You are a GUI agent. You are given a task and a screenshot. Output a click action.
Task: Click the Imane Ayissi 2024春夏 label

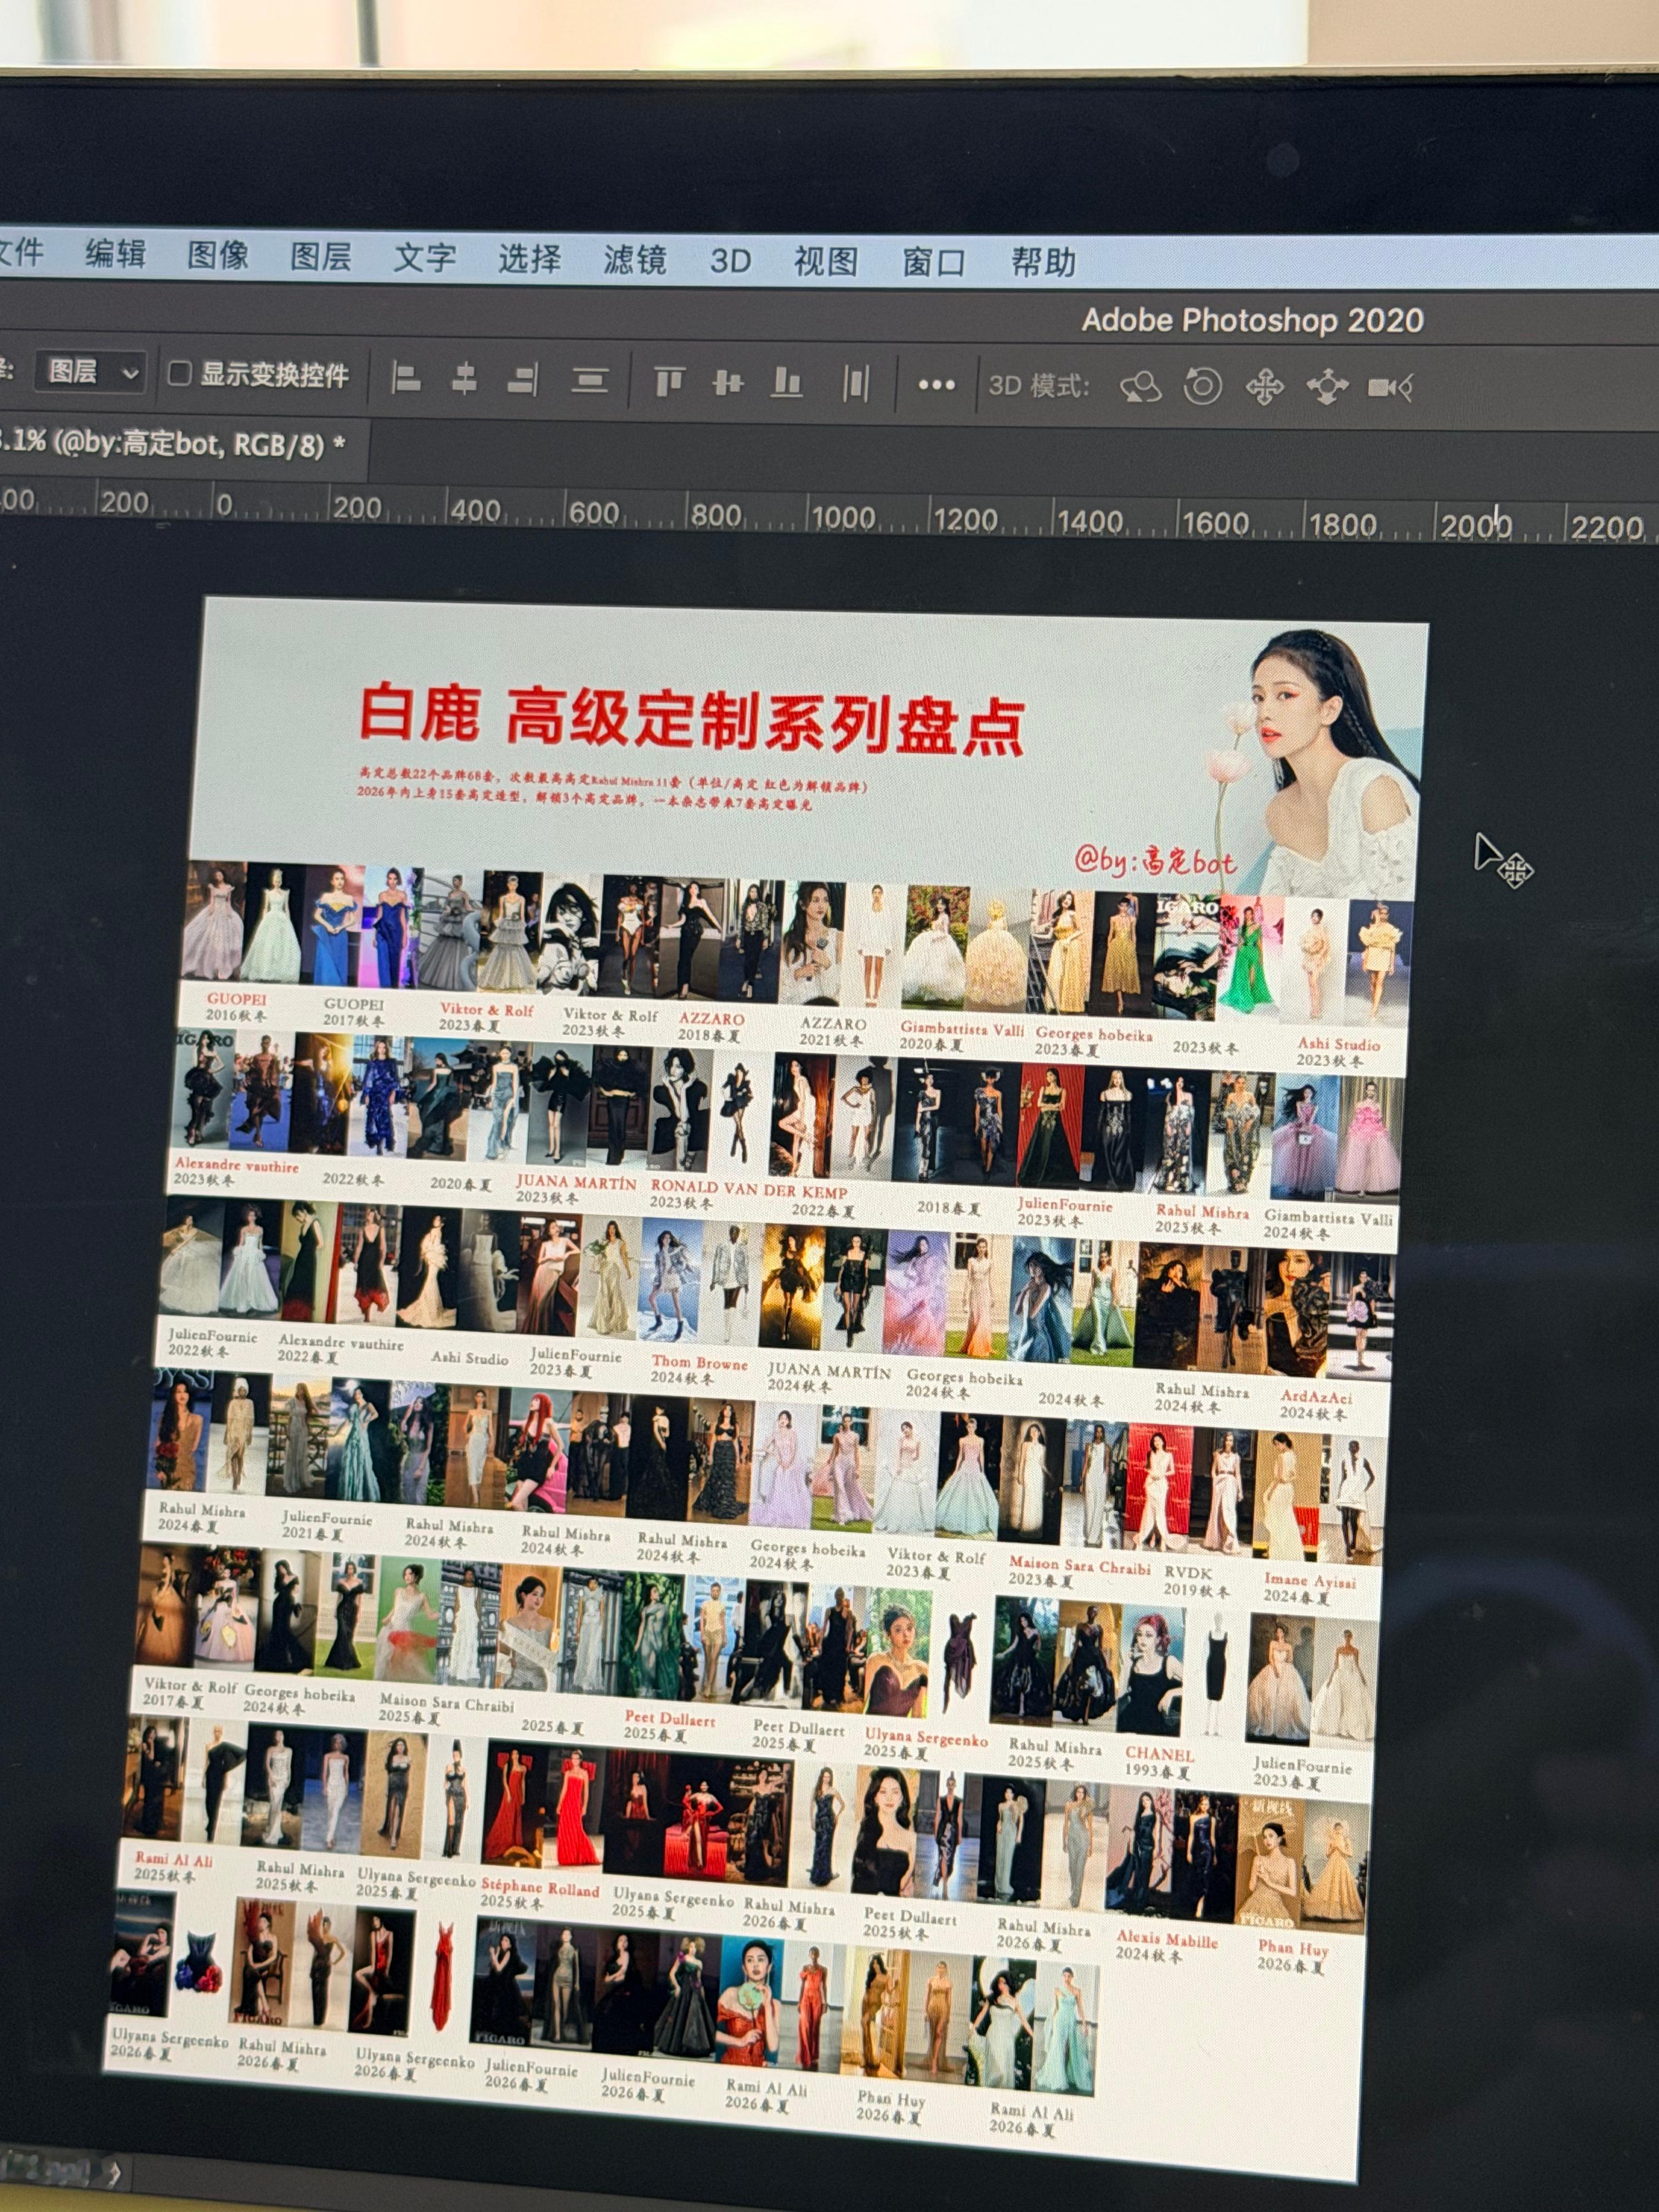point(1310,1587)
